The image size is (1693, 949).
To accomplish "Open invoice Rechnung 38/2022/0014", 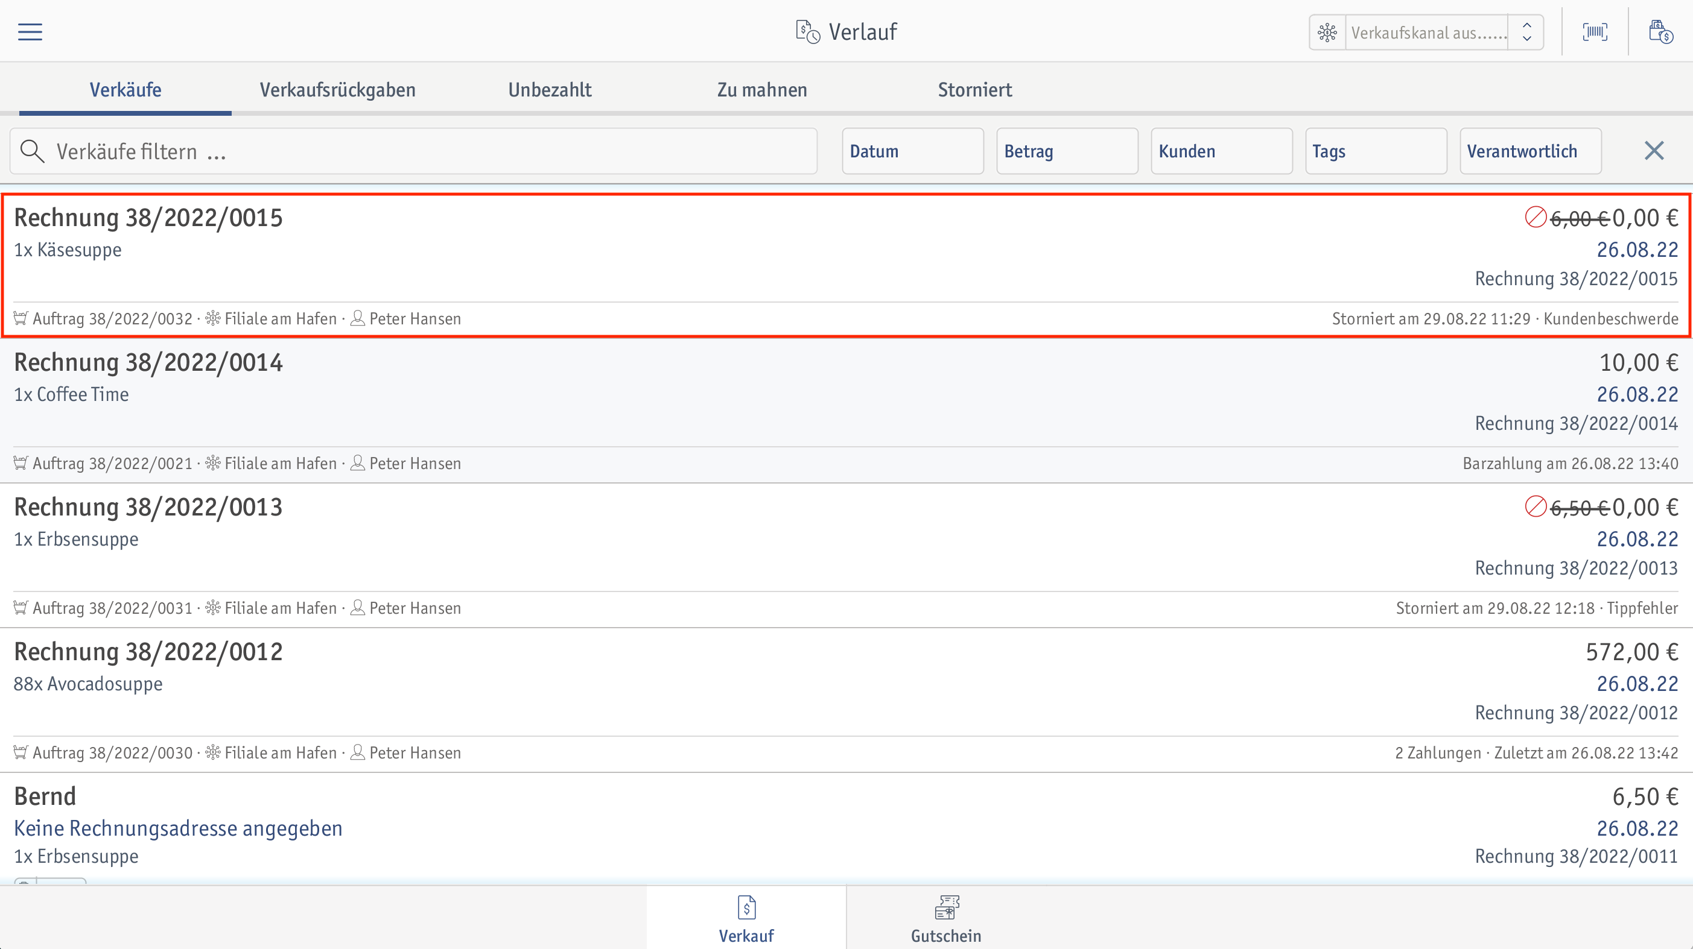I will click(x=846, y=411).
